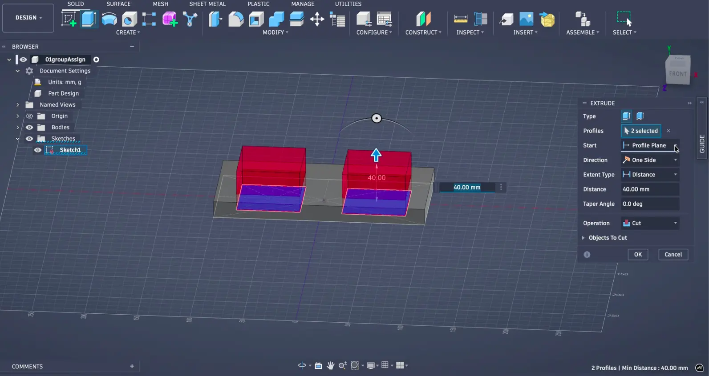Select the Offset Plane construct icon
The image size is (709, 376).
[423, 19]
